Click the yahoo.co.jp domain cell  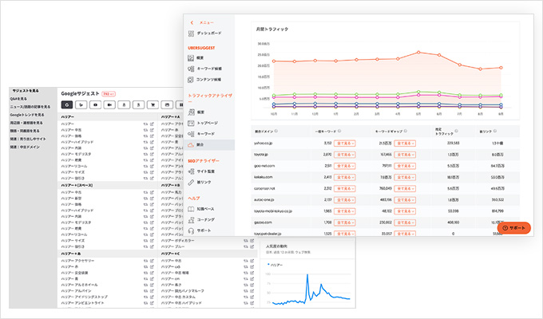coord(264,143)
